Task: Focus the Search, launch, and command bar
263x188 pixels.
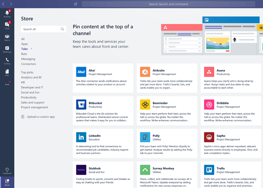Action: click(x=168, y=4)
